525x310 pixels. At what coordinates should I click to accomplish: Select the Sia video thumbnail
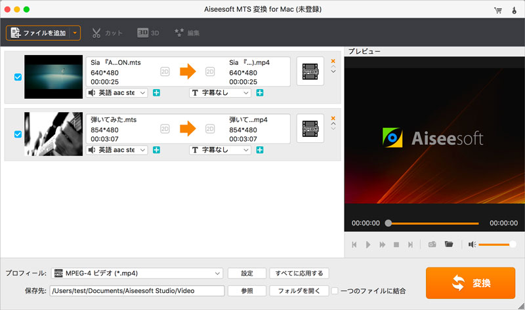tap(54, 77)
